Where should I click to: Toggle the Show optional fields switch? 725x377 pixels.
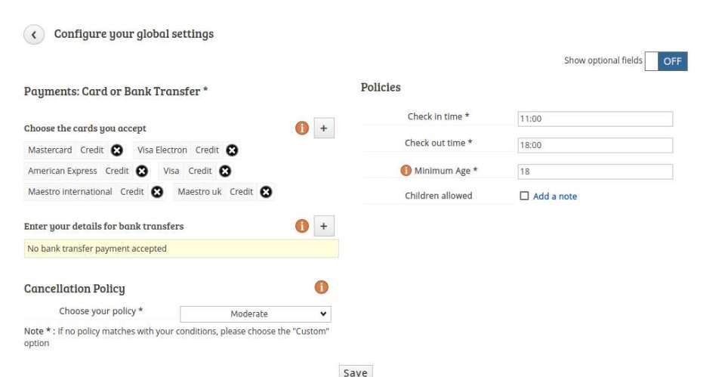tap(666, 61)
